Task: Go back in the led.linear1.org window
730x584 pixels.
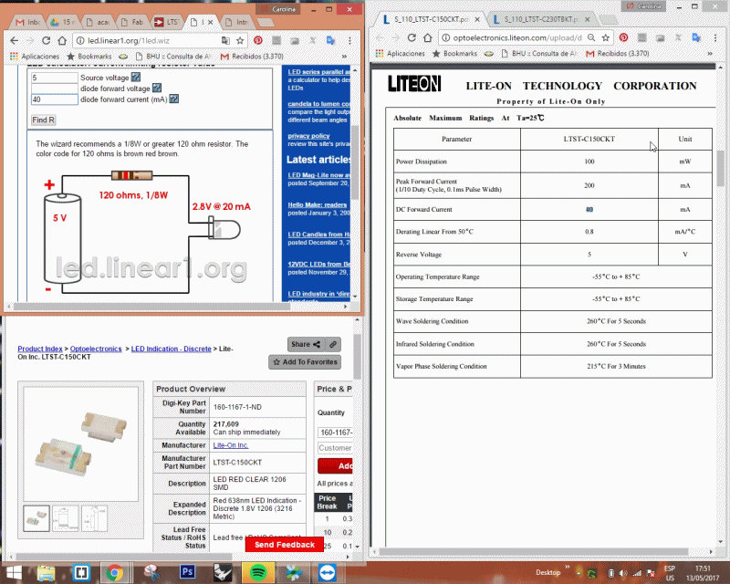Action: [x=14, y=40]
